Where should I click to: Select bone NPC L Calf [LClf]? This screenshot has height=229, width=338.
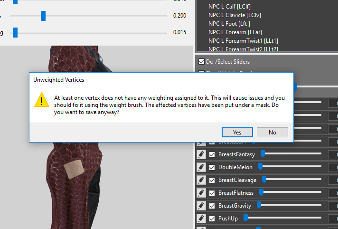tap(229, 7)
